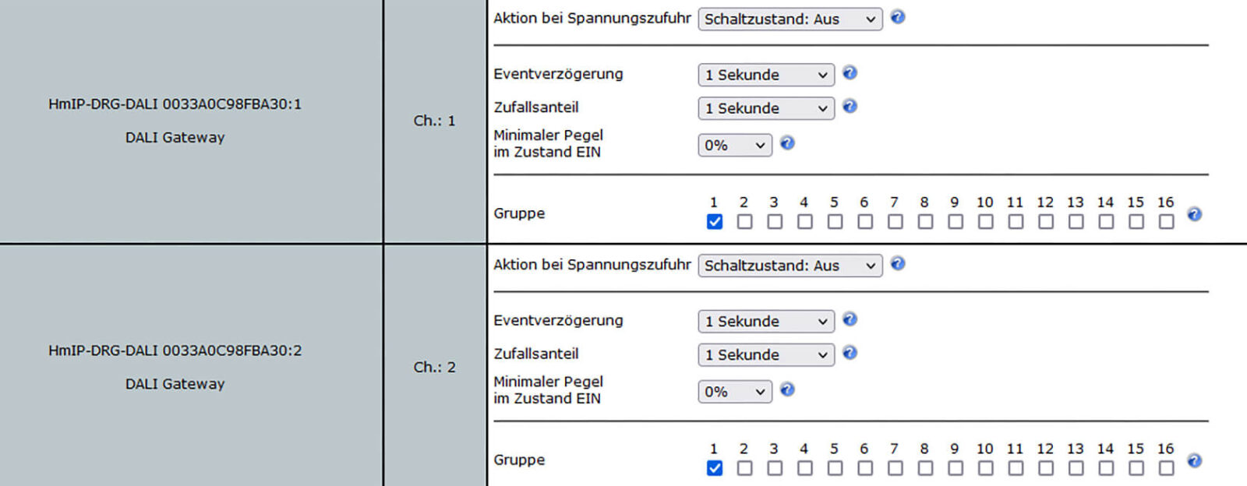The width and height of the screenshot is (1247, 486).
Task: Uncheck group 1 checkbox for channel 1
Action: [714, 222]
